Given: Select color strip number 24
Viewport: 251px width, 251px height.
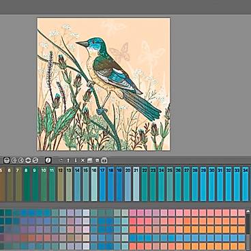Looking at the screenshot, I should click(x=162, y=183).
